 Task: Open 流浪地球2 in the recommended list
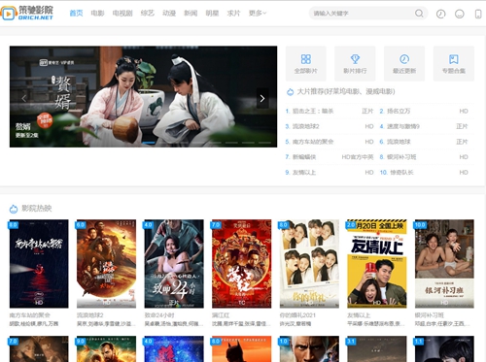(306, 126)
